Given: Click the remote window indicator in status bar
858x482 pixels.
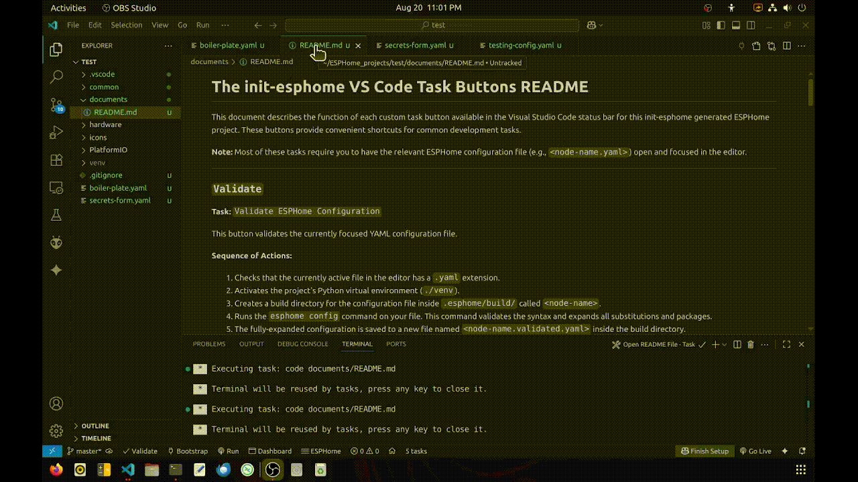Looking at the screenshot, I should pos(52,451).
